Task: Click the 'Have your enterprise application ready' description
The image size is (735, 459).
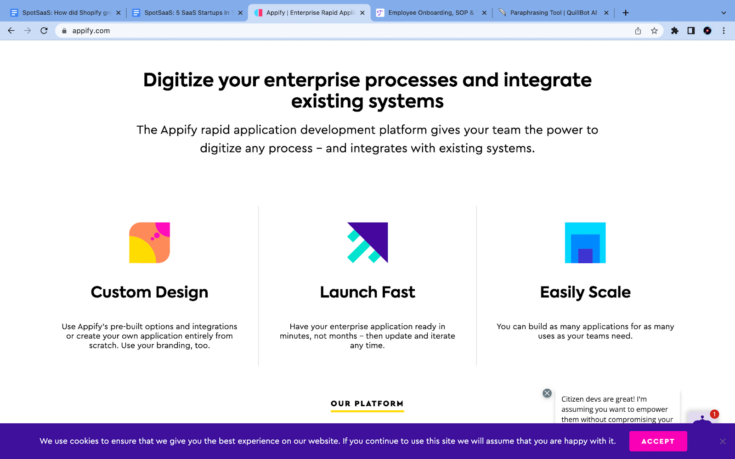Action: pos(367,336)
